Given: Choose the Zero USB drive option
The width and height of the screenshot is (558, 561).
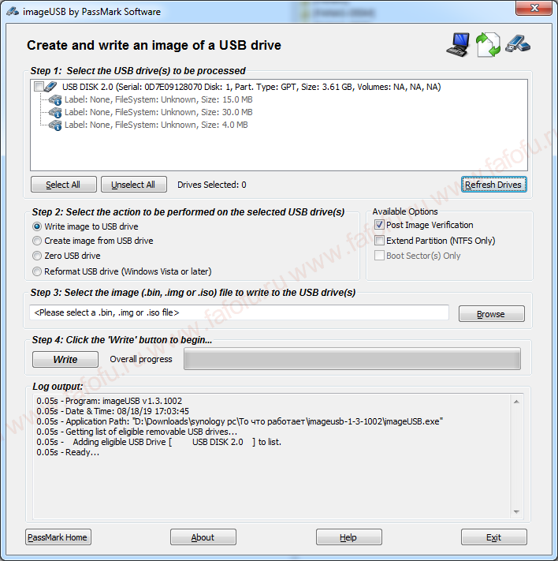Looking at the screenshot, I should 37,256.
